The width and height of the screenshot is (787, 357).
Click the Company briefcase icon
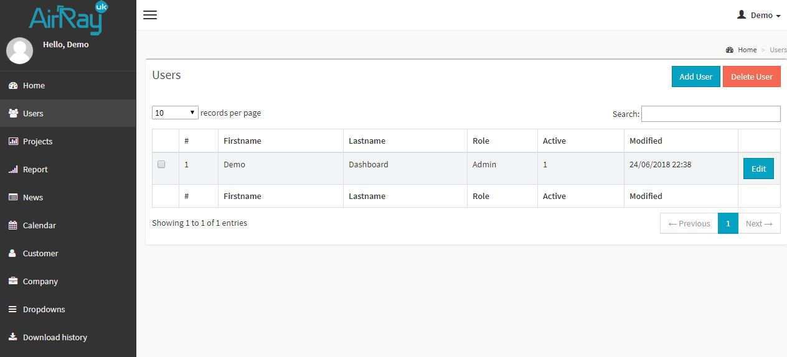tap(13, 281)
